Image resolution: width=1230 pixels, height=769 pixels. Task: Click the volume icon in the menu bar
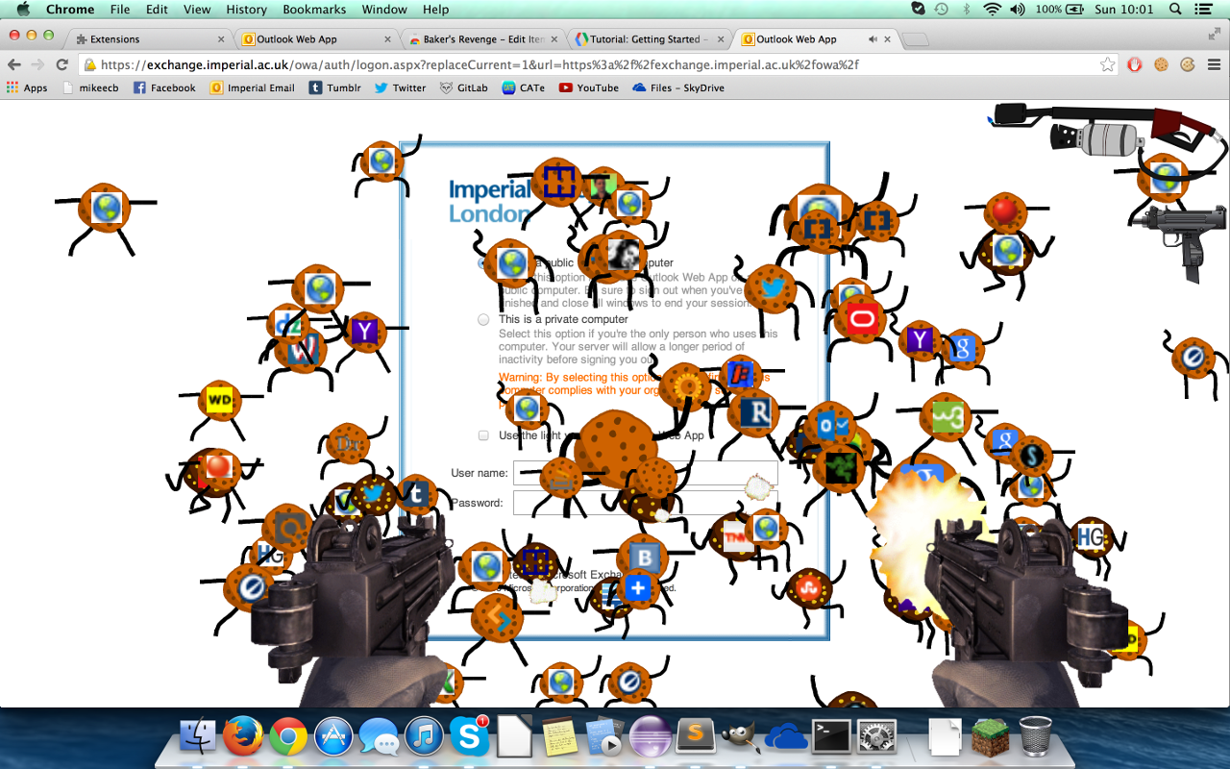point(1018,10)
